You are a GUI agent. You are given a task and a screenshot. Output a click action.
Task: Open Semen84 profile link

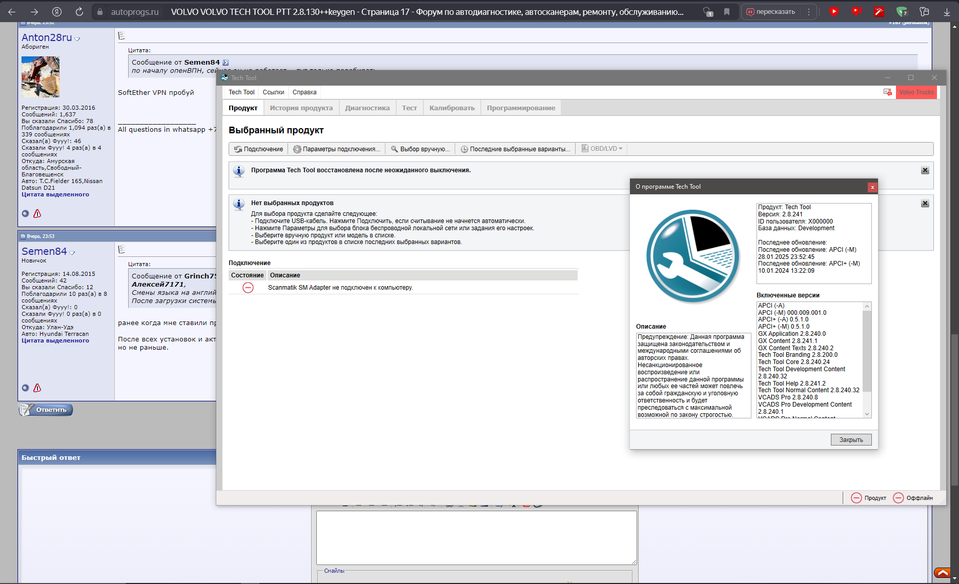[44, 251]
